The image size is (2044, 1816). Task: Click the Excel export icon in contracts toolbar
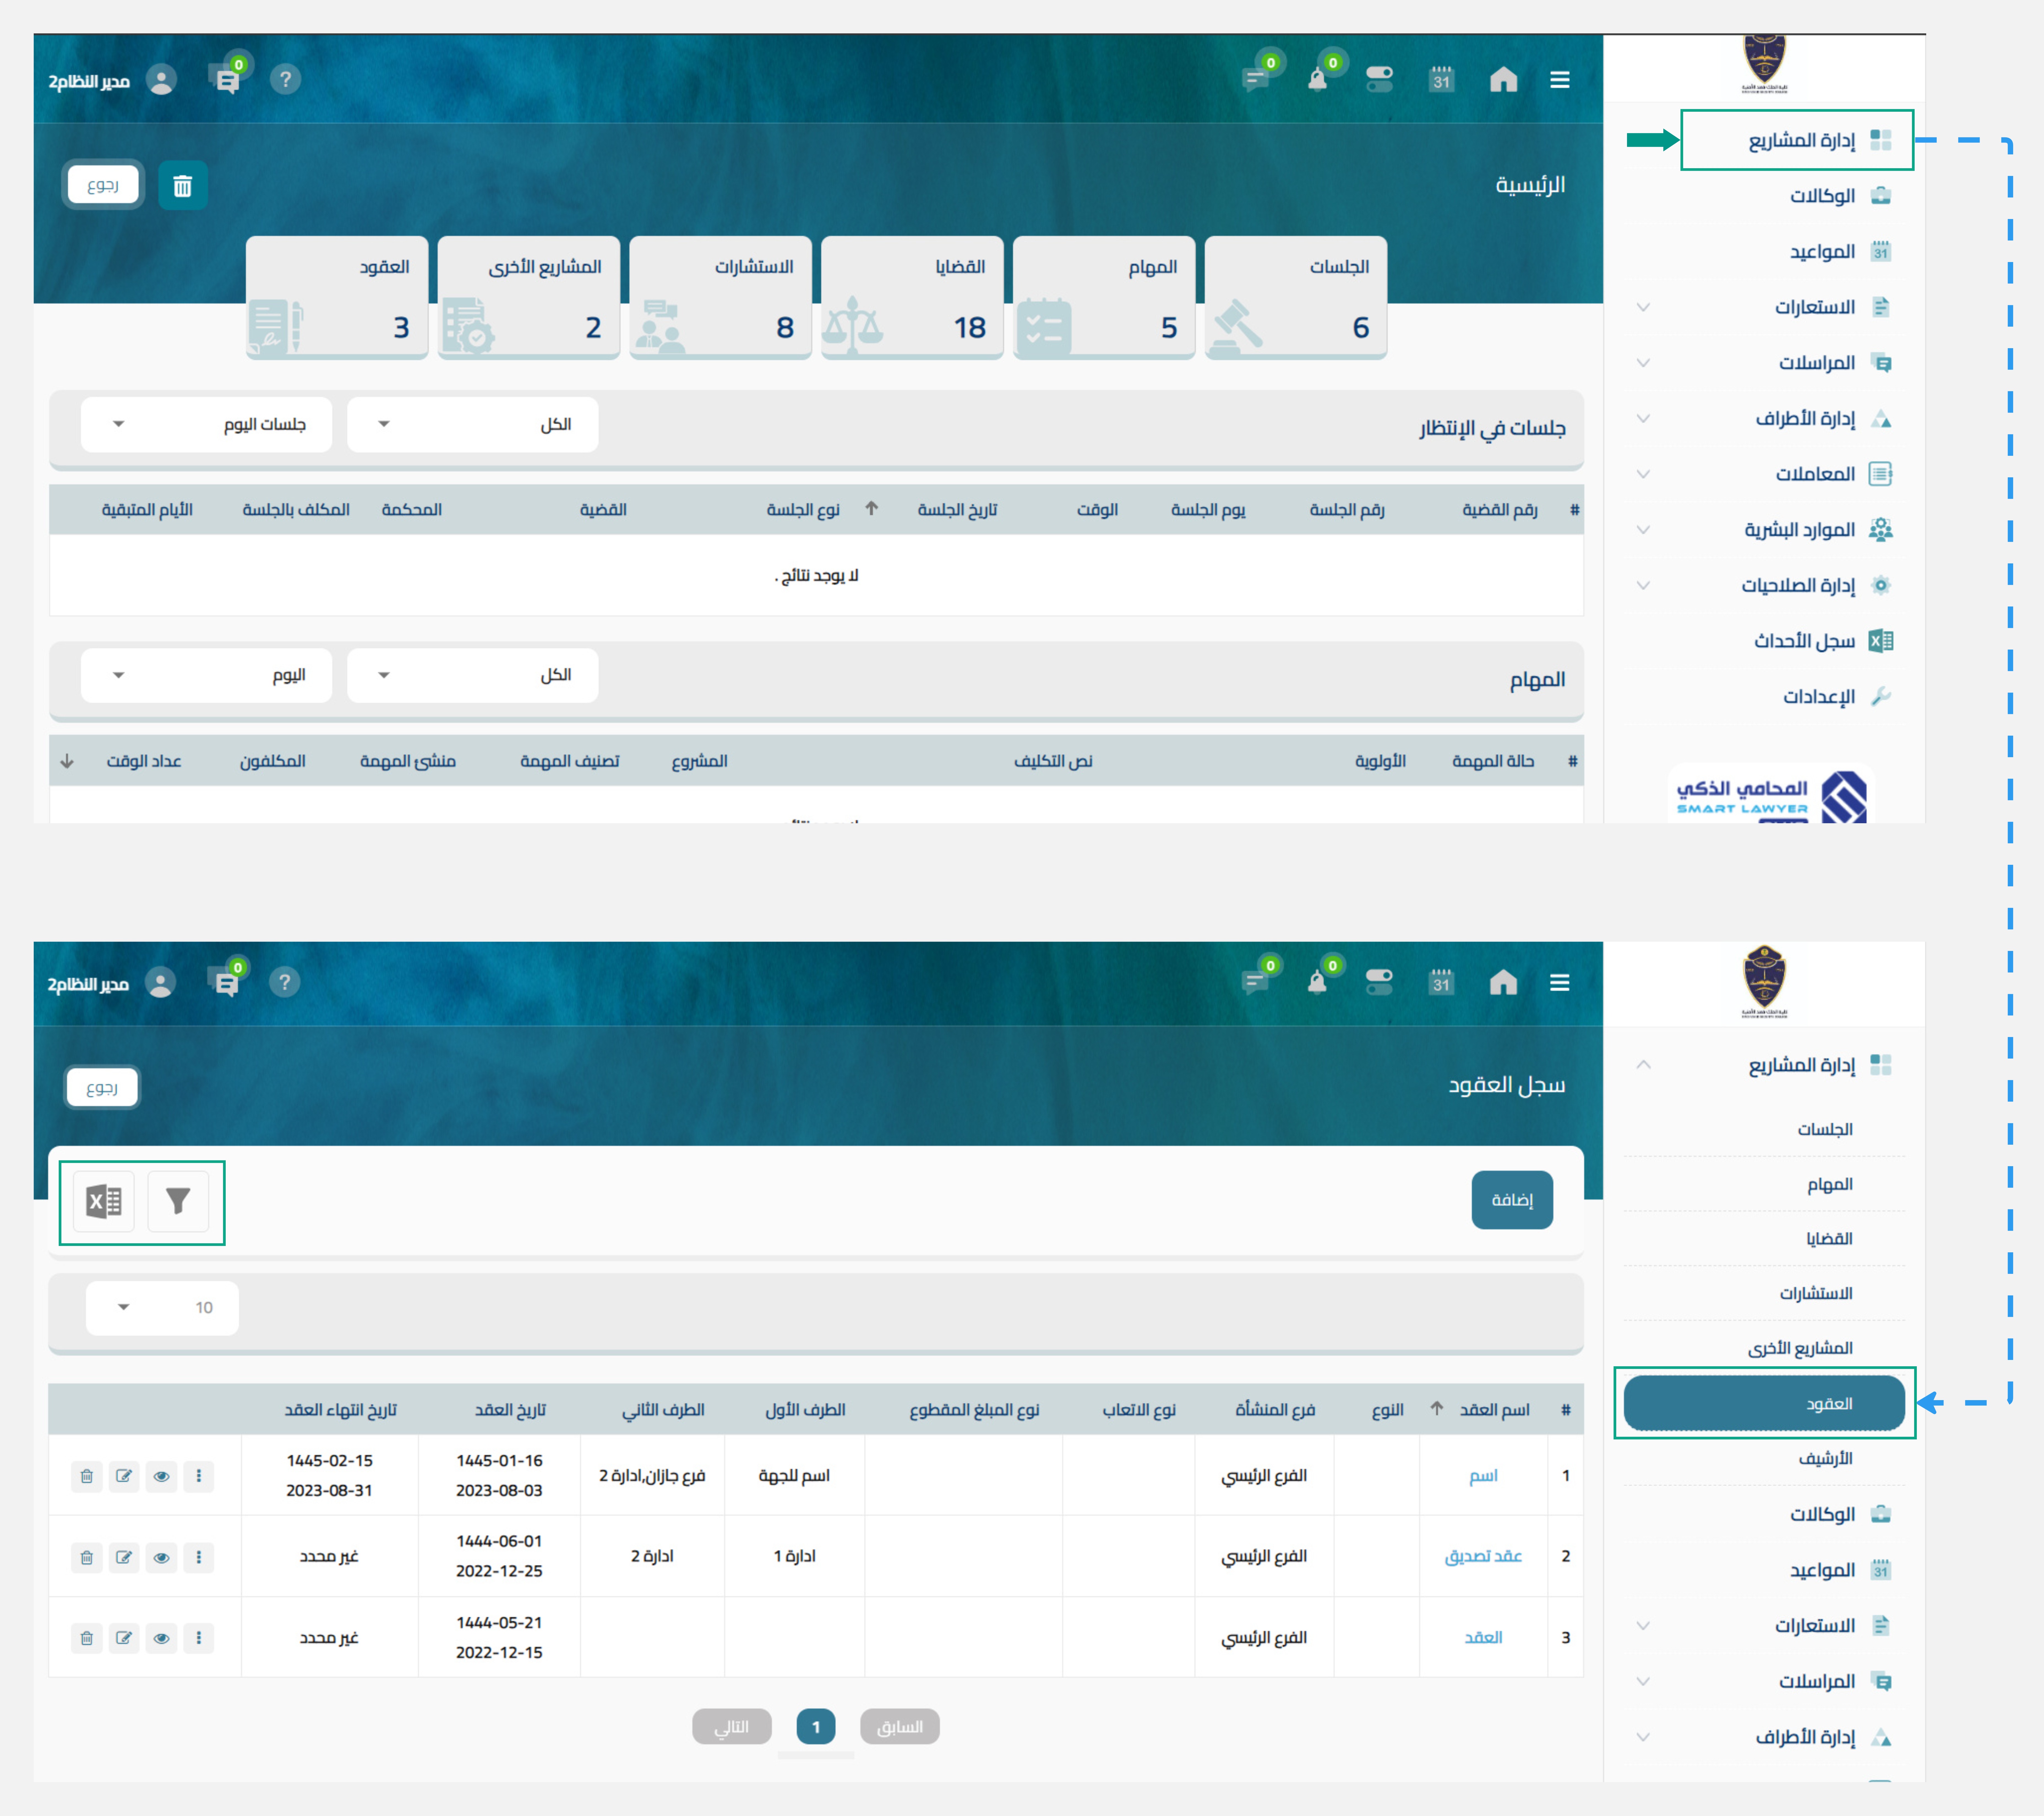[x=104, y=1201]
